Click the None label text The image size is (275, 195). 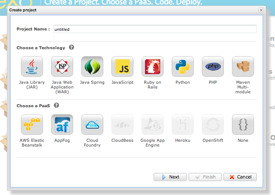click(x=243, y=140)
